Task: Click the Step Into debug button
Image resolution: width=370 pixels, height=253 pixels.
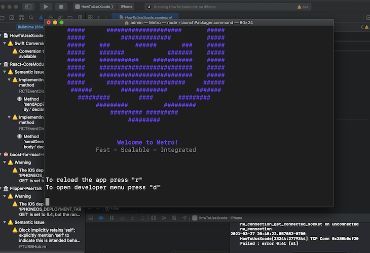Action: pyautogui.click(x=132, y=218)
